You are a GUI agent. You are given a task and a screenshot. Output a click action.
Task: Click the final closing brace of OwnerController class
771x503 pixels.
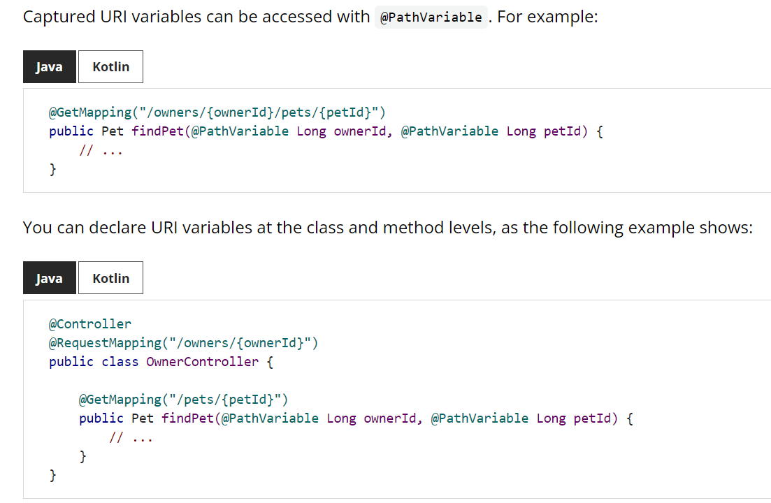tap(52, 476)
